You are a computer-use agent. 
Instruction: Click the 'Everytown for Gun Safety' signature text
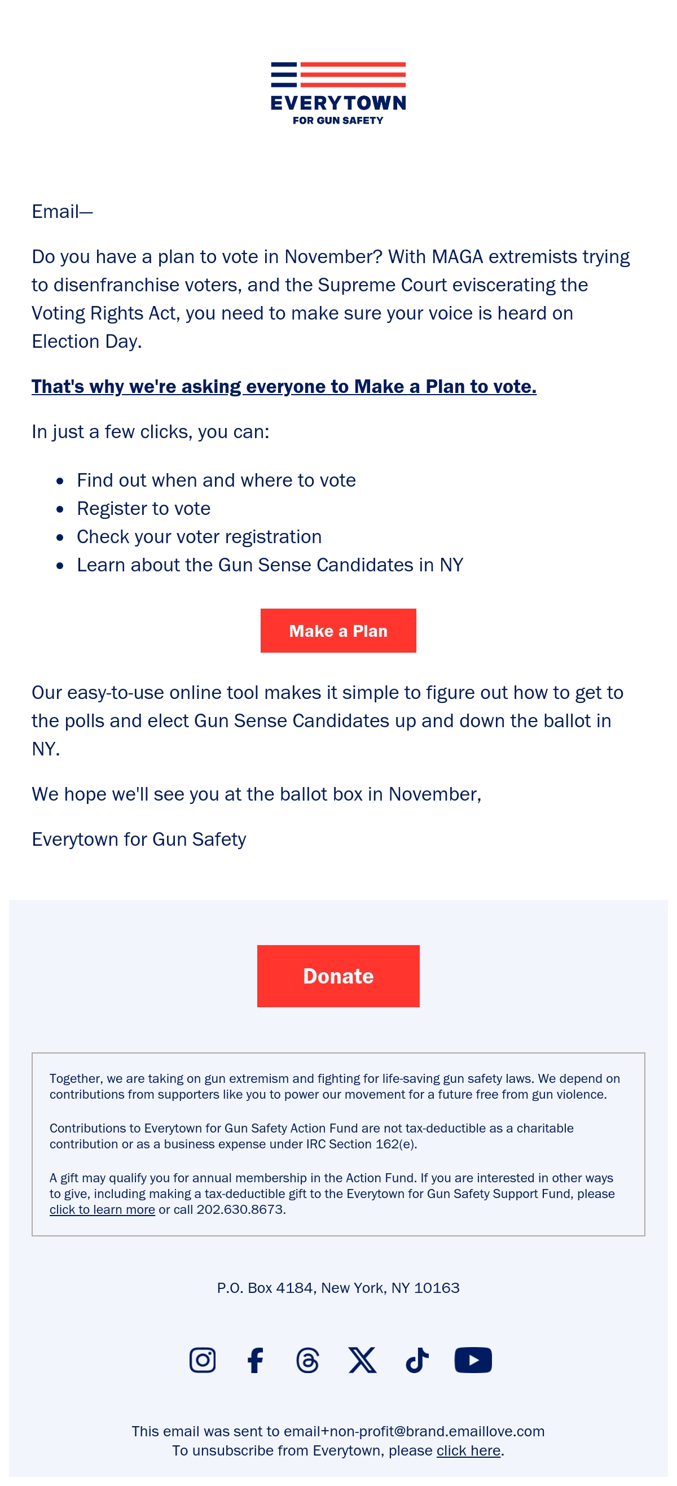coord(139,839)
